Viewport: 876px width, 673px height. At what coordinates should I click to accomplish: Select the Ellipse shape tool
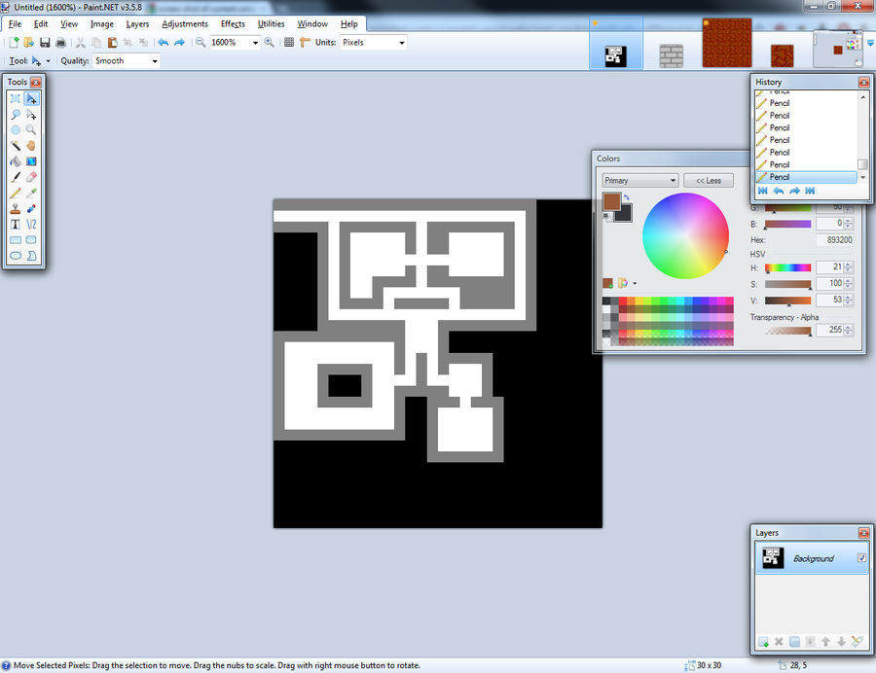tap(15, 254)
